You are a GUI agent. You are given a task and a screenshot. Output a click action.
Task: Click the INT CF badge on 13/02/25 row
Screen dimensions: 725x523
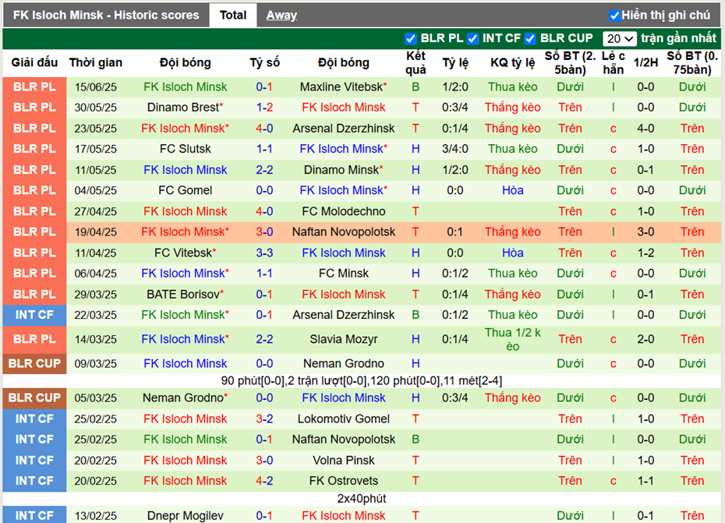(34, 516)
